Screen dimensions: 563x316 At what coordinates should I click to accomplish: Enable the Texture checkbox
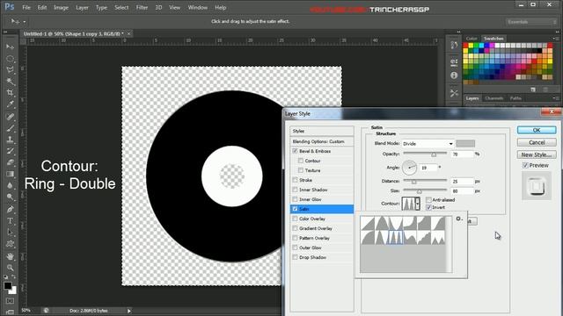pyautogui.click(x=301, y=170)
